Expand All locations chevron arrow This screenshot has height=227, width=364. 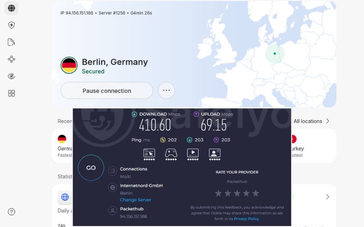(x=328, y=121)
